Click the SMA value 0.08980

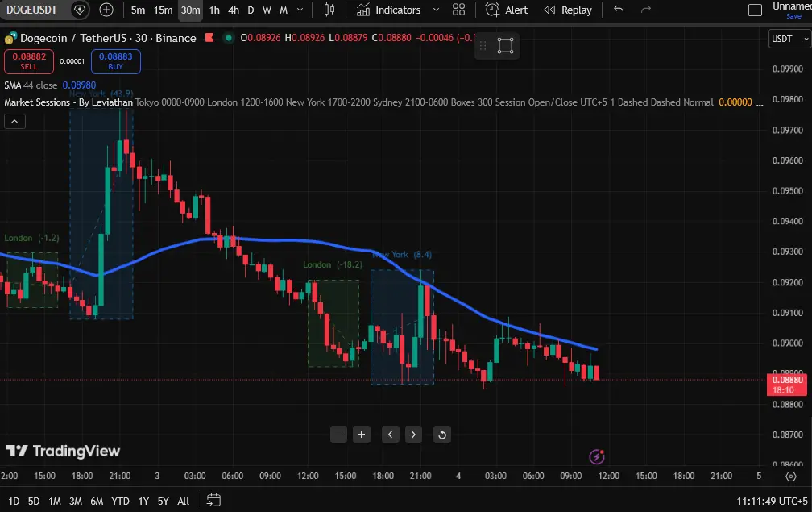click(x=79, y=85)
